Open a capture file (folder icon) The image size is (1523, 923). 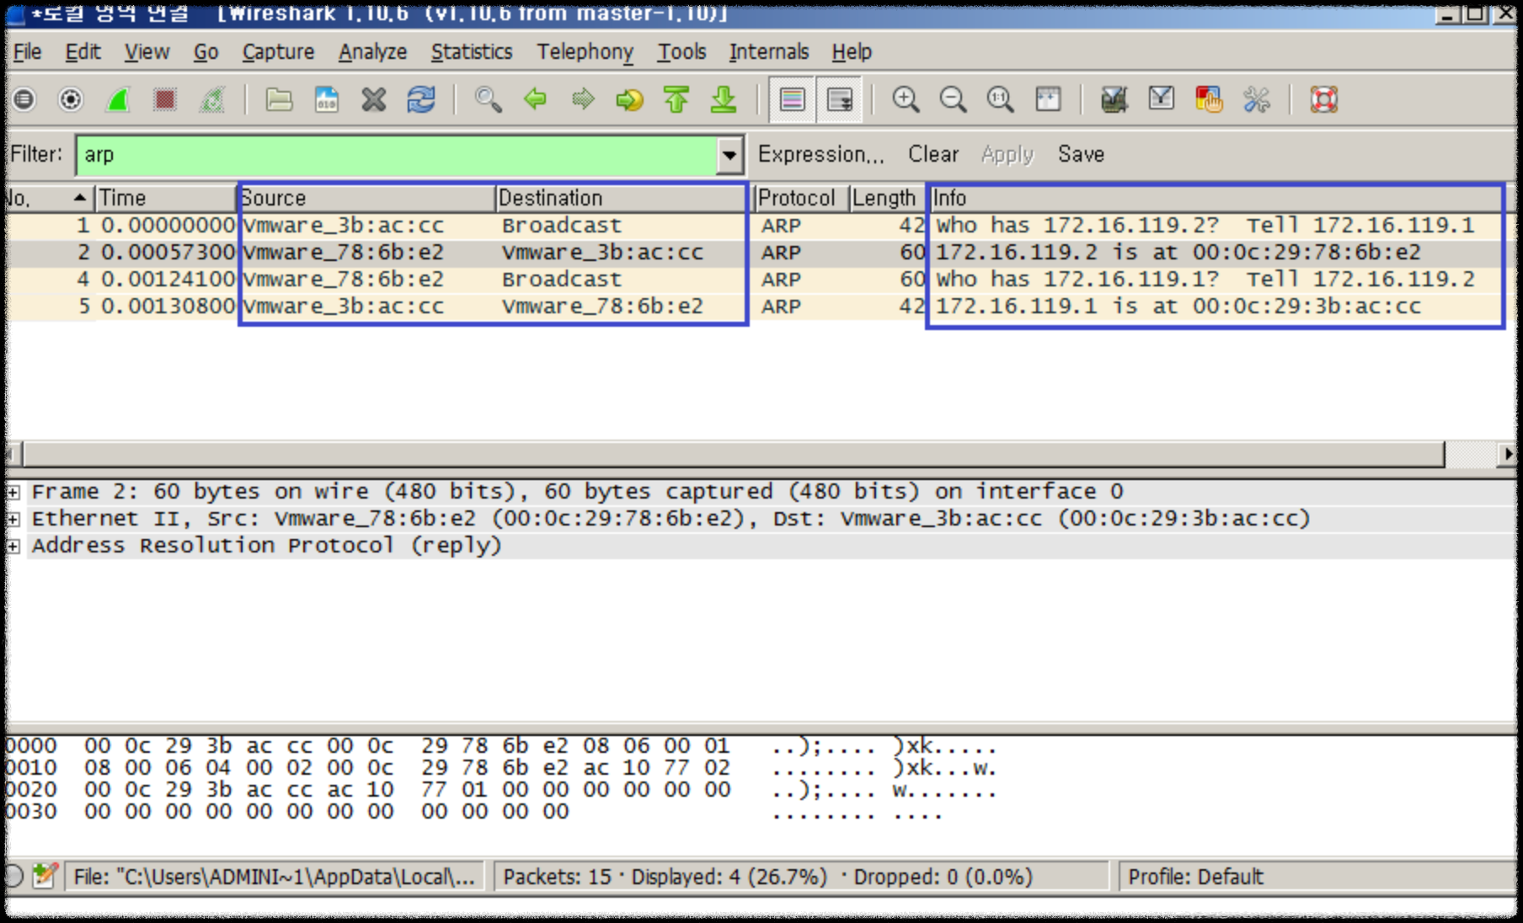pyautogui.click(x=279, y=100)
